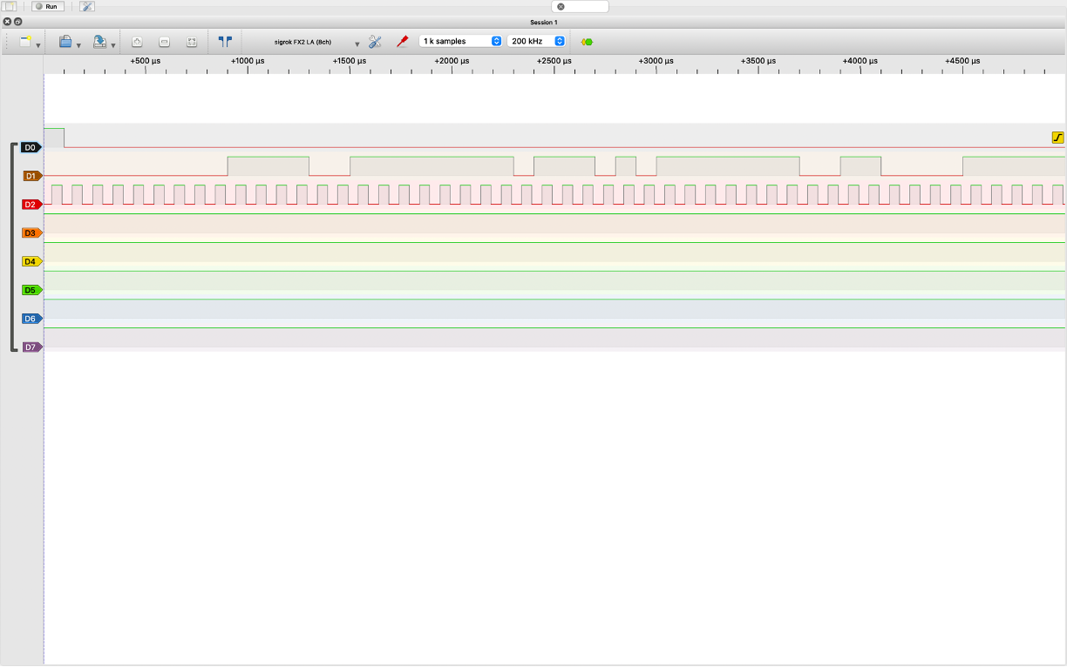The width and height of the screenshot is (1067, 667).
Task: Zoom in on the waveform
Action: coord(137,41)
